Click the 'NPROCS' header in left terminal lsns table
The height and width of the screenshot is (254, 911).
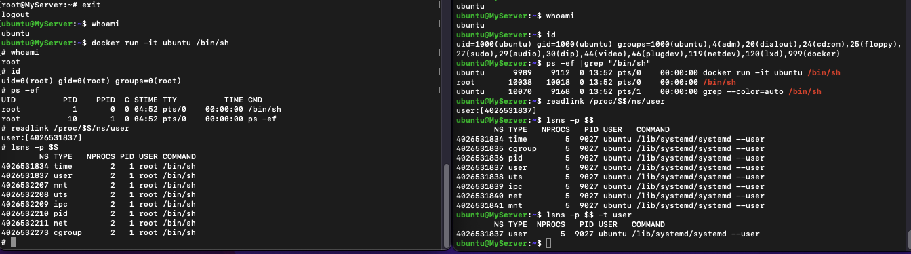click(x=101, y=156)
